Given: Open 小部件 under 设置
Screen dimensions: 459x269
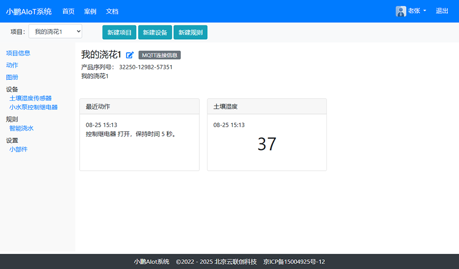Looking at the screenshot, I should (x=18, y=150).
